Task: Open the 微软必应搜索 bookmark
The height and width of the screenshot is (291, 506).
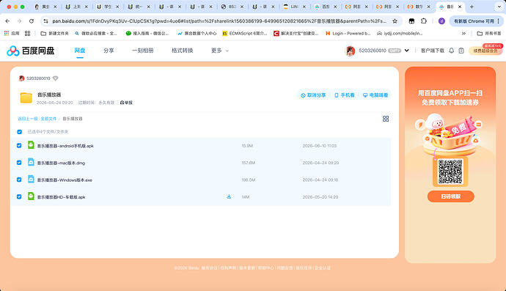Action: (95, 33)
